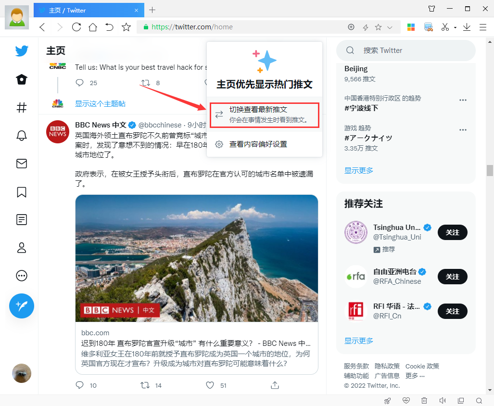Click the plus circle icon in address bar
Screen dimensions: 494x406
pos(351,27)
